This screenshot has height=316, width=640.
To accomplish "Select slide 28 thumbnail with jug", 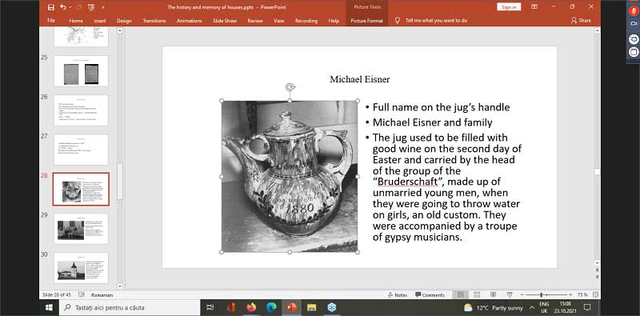I will (x=81, y=189).
